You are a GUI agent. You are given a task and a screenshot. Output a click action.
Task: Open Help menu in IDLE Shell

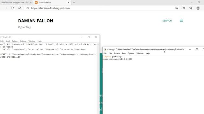(40, 41)
